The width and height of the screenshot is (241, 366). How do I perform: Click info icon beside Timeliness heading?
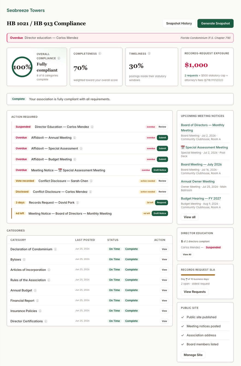click(149, 54)
